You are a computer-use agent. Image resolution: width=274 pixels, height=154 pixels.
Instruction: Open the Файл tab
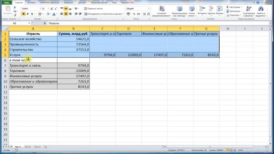click(x=7, y=3)
